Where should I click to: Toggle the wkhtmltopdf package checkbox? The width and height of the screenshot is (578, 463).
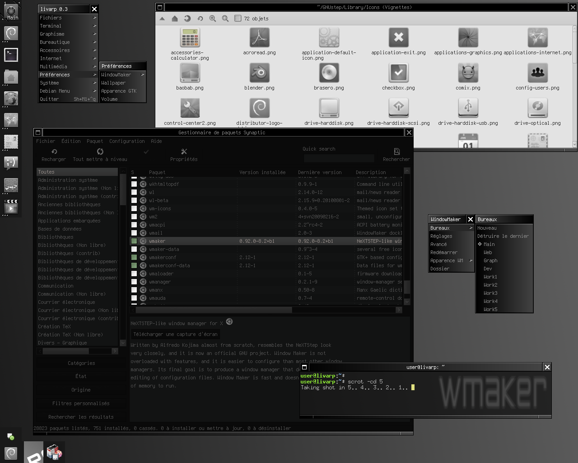[x=134, y=184]
